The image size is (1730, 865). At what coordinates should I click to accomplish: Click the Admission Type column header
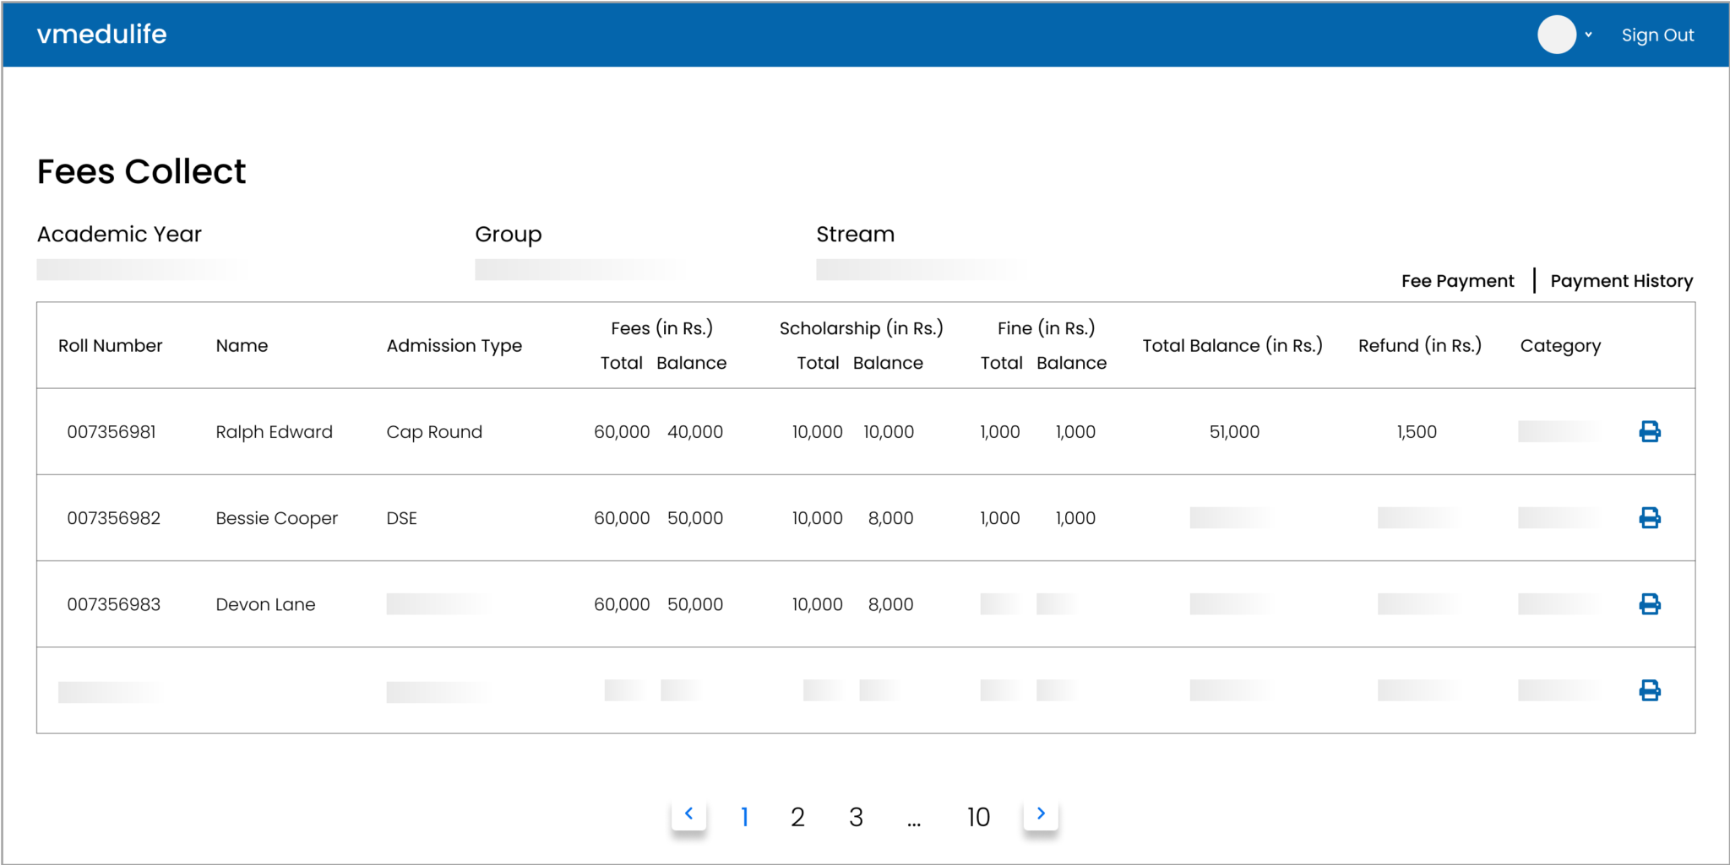[x=454, y=346]
